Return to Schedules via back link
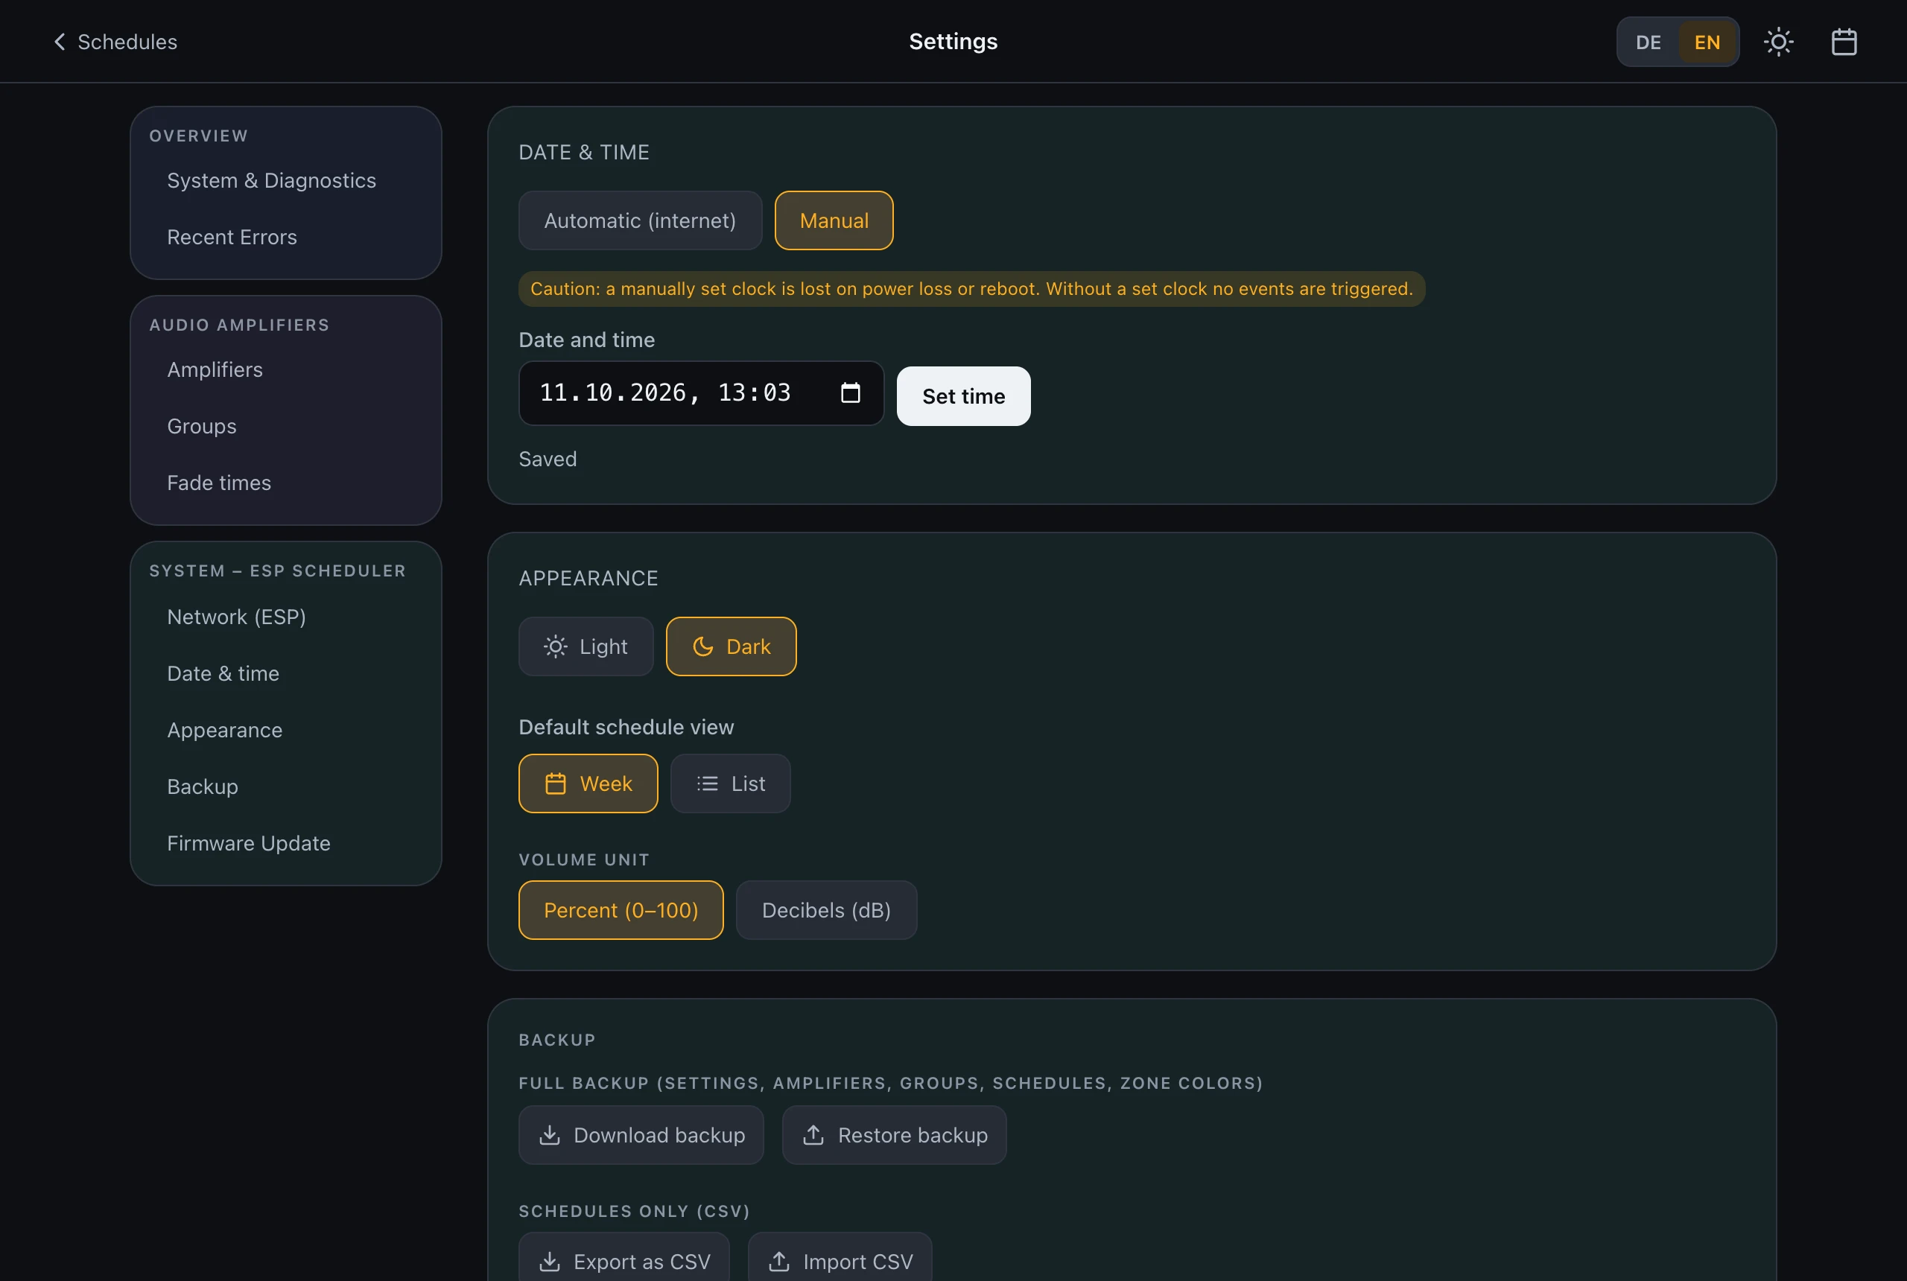The height and width of the screenshot is (1281, 1907). 115,42
